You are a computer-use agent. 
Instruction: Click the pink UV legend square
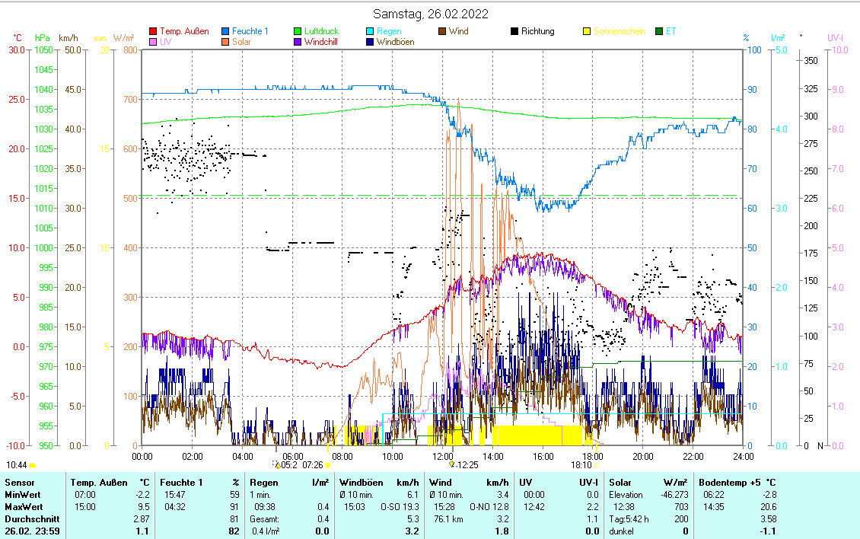point(153,43)
